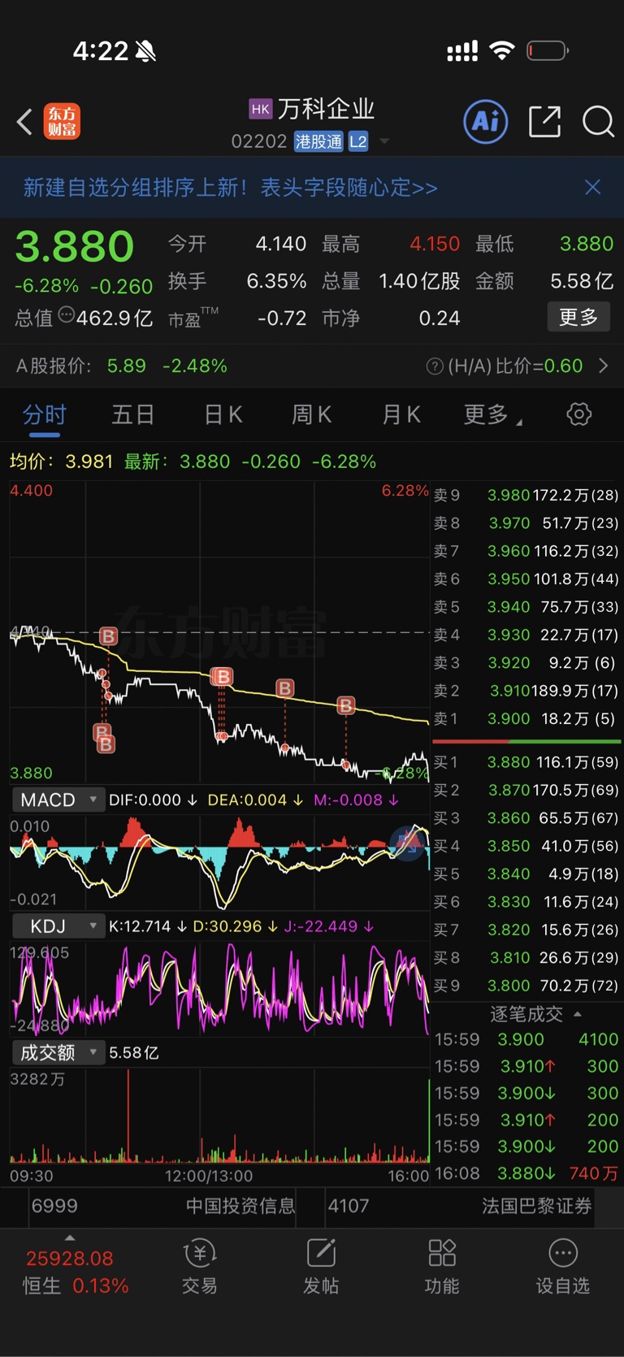Select 卖9 ask price 3.980
Screen dimensions: 624x1357
tap(526, 496)
